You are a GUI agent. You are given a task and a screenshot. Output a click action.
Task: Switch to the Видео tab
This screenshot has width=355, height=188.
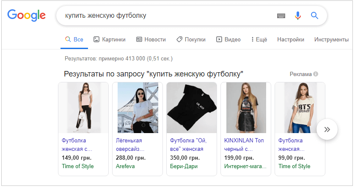(x=228, y=40)
